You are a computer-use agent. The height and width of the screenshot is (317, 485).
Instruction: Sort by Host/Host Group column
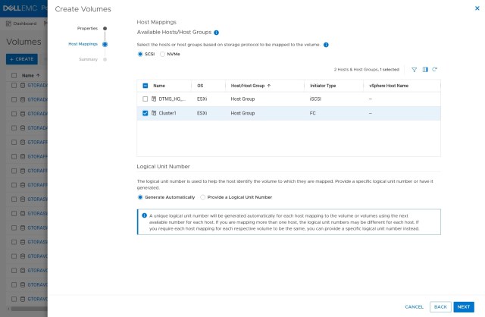tap(250, 86)
